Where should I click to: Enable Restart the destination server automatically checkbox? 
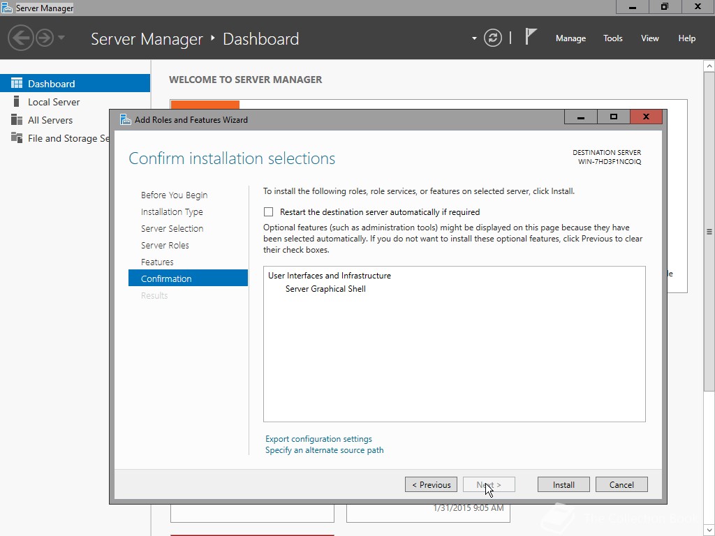click(x=269, y=212)
